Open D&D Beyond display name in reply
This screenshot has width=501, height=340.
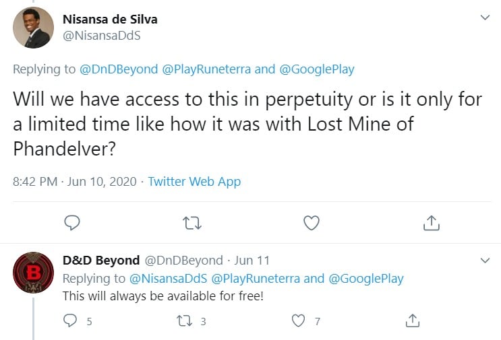pos(101,261)
